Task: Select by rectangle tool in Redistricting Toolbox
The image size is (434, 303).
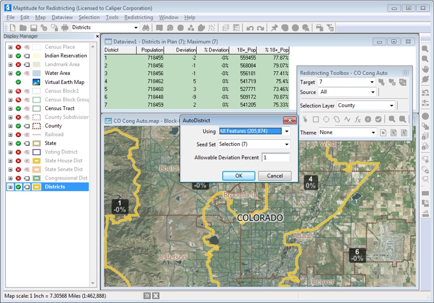Action: click(x=315, y=119)
